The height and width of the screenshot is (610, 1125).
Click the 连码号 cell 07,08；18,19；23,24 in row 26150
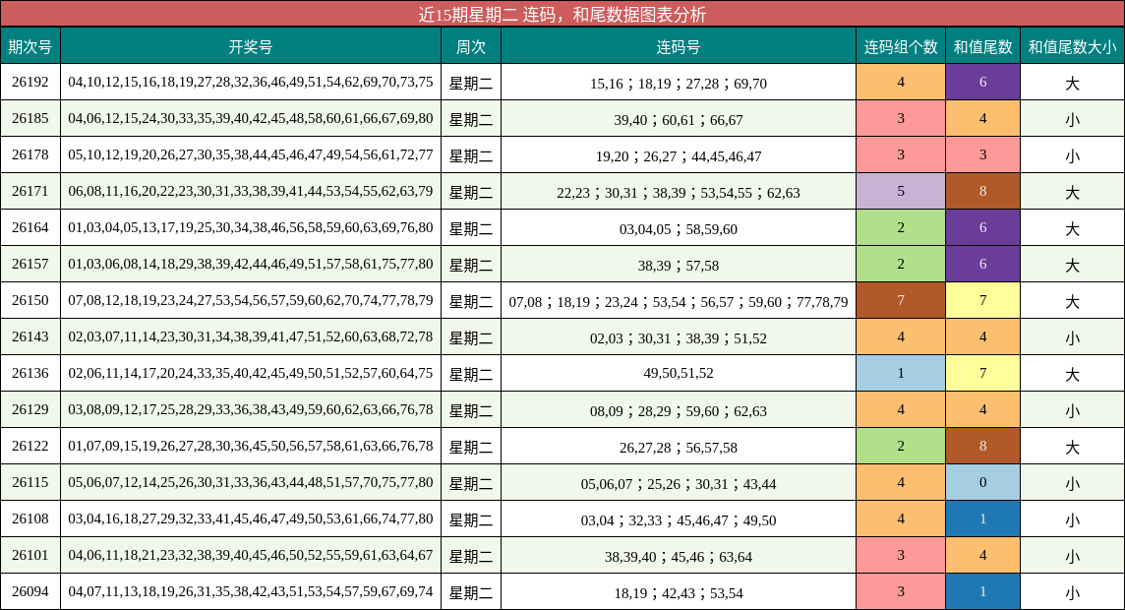pyautogui.click(x=678, y=302)
